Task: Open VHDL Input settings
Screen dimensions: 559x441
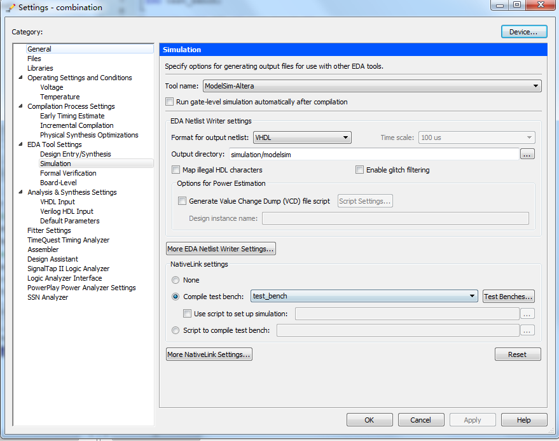Action: point(57,202)
